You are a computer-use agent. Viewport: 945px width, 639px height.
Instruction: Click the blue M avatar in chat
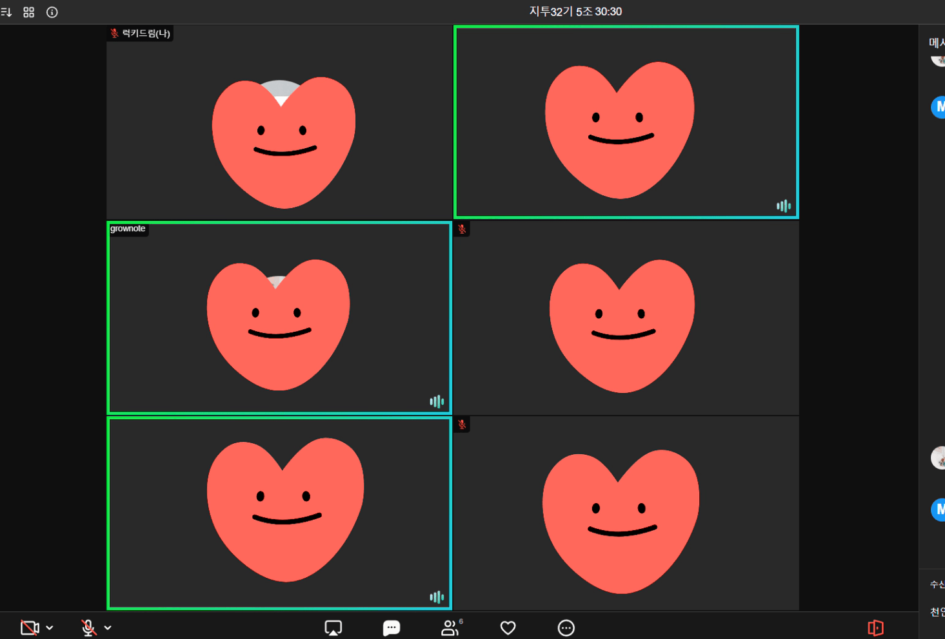(939, 107)
